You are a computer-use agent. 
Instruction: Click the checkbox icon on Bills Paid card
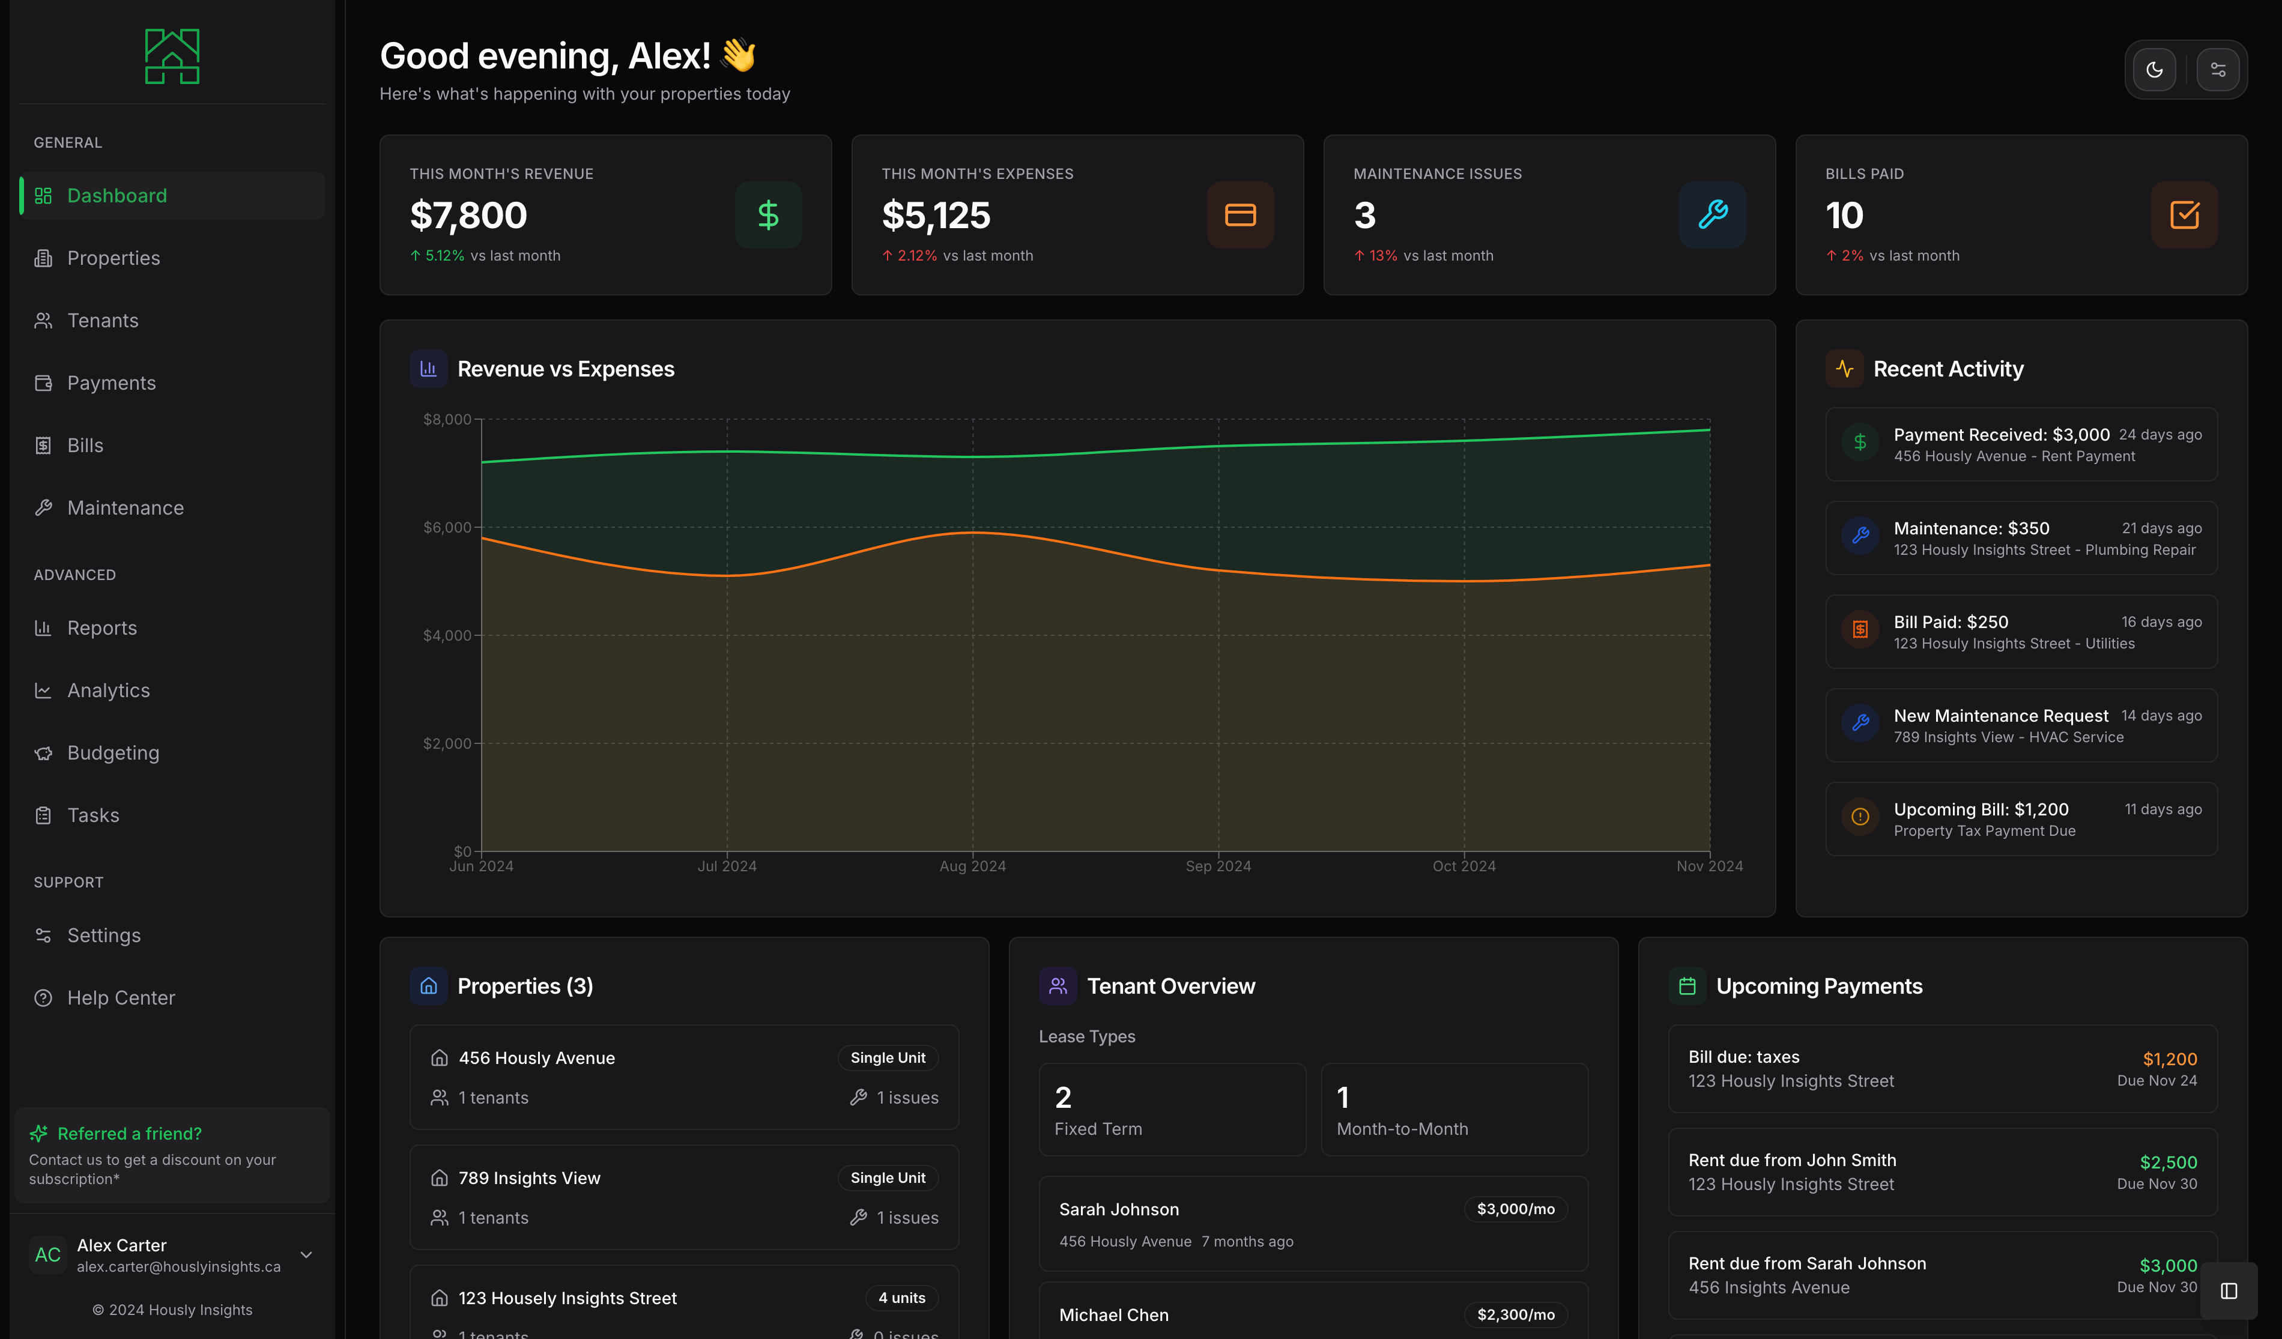point(2184,214)
